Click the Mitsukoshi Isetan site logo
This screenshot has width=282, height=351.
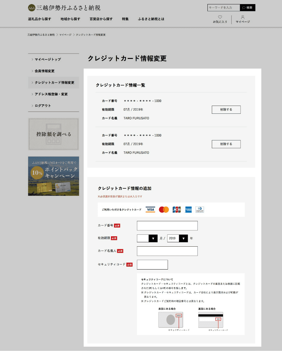(x=64, y=8)
